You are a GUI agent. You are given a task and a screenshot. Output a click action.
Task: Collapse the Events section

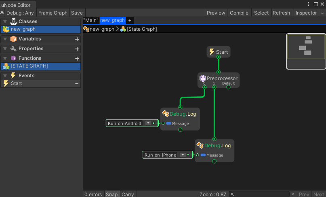click(x=5, y=76)
